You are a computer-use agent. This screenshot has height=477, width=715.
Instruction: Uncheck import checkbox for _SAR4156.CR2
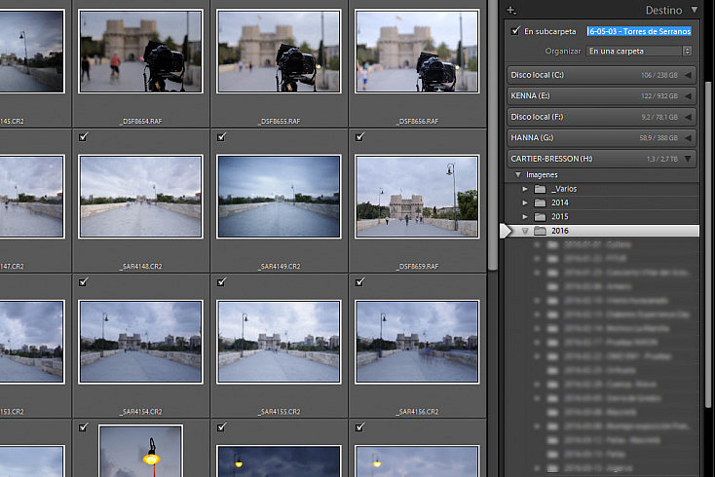click(x=359, y=282)
